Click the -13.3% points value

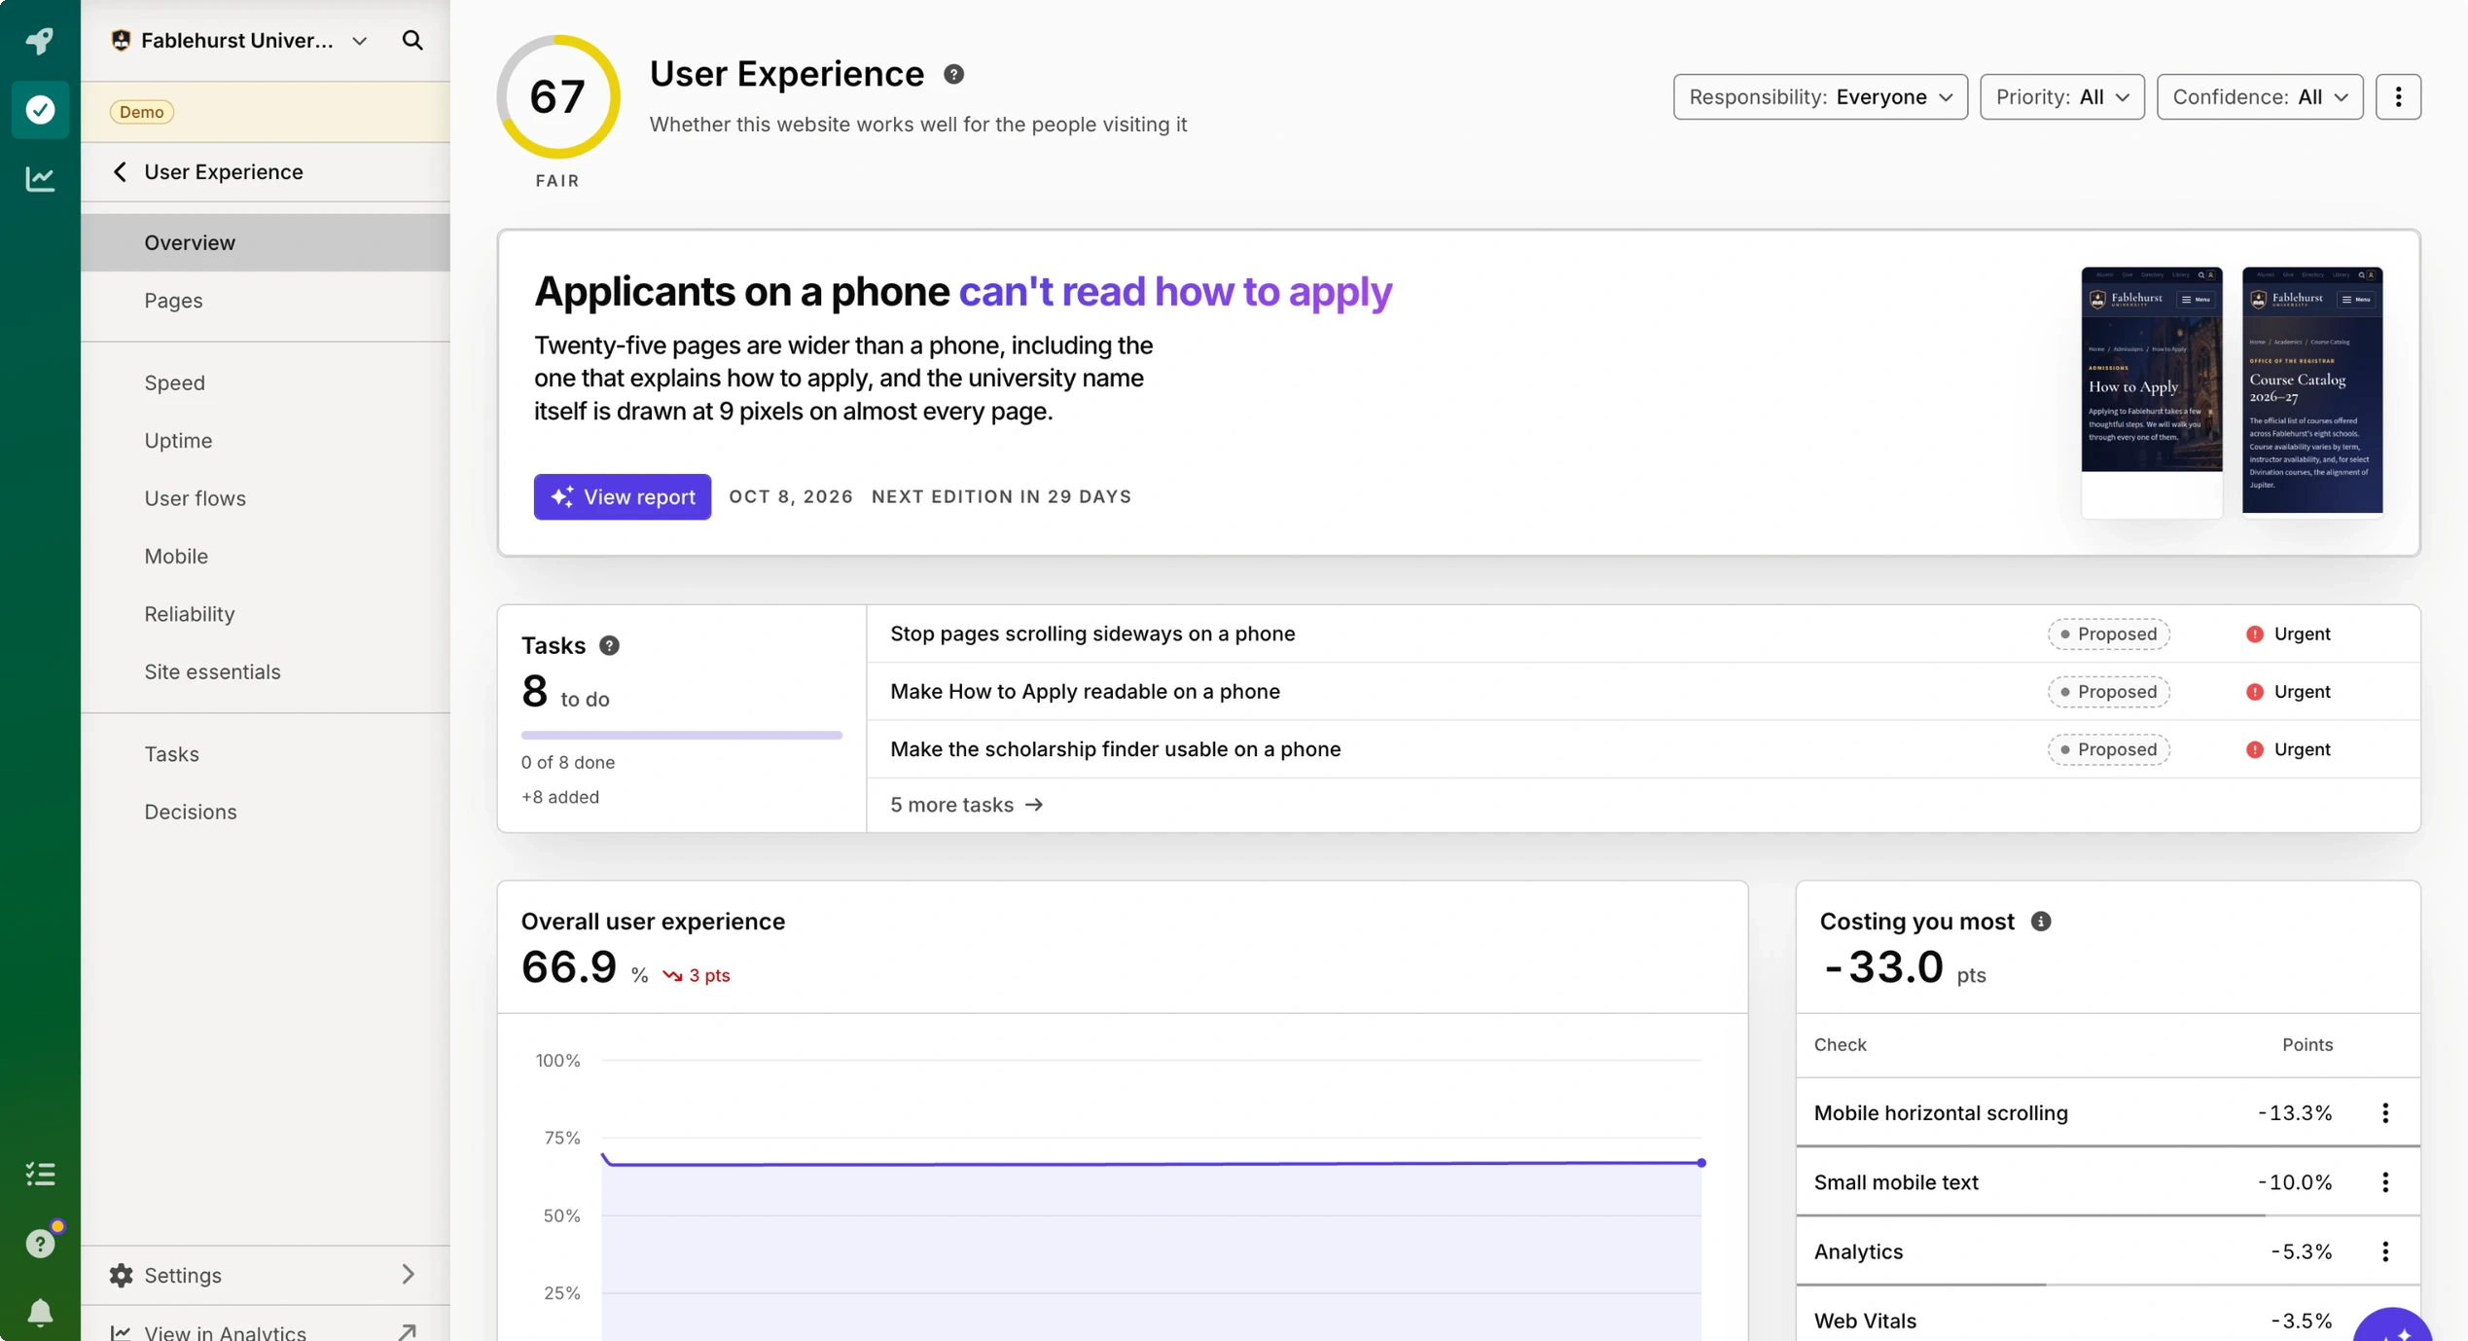click(x=2294, y=1112)
